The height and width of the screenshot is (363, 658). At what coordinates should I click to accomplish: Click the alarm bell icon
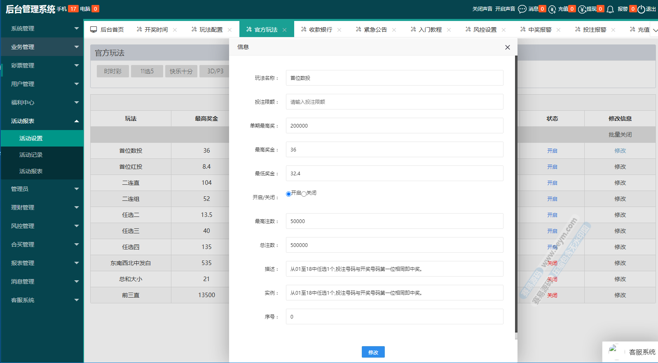610,9
